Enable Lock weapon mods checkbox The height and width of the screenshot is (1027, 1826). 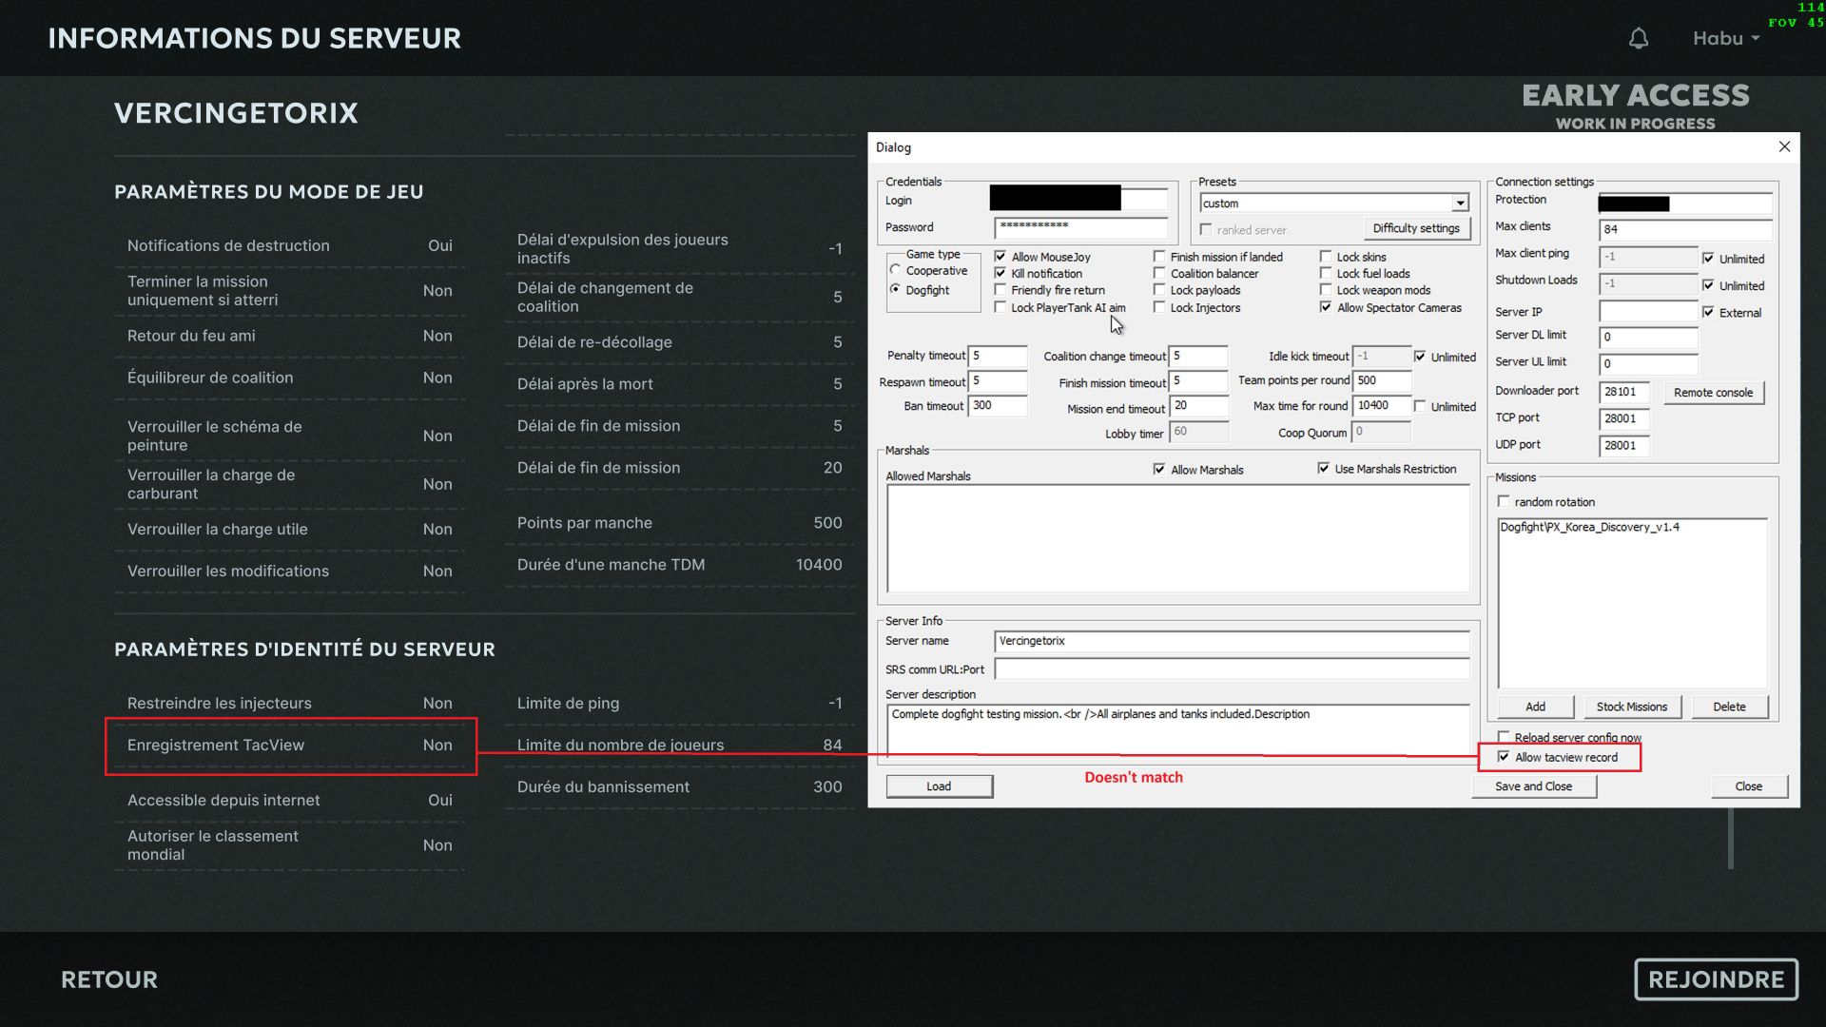1326,290
